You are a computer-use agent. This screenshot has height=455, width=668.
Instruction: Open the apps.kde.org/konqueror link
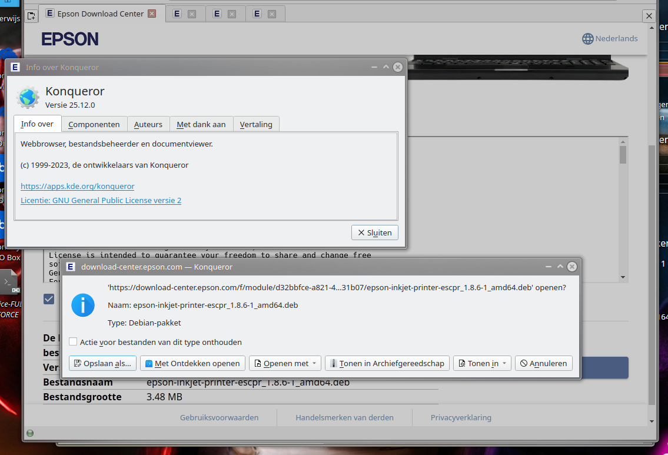click(77, 186)
